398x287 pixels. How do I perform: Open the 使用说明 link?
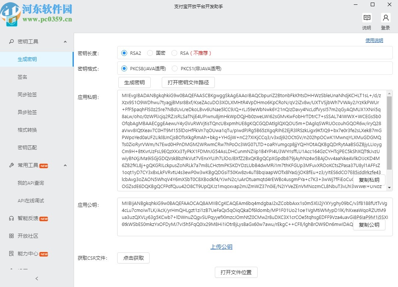click(374, 40)
